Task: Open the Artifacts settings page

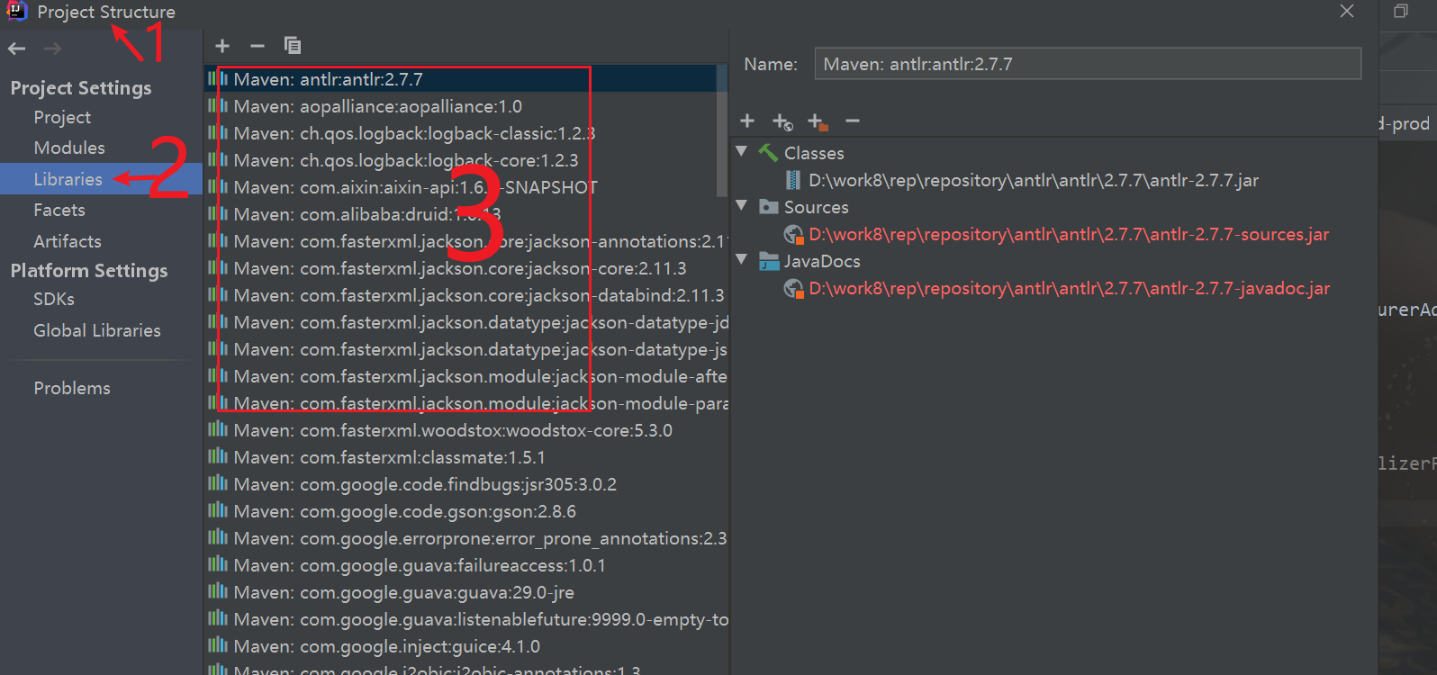Action: point(68,241)
